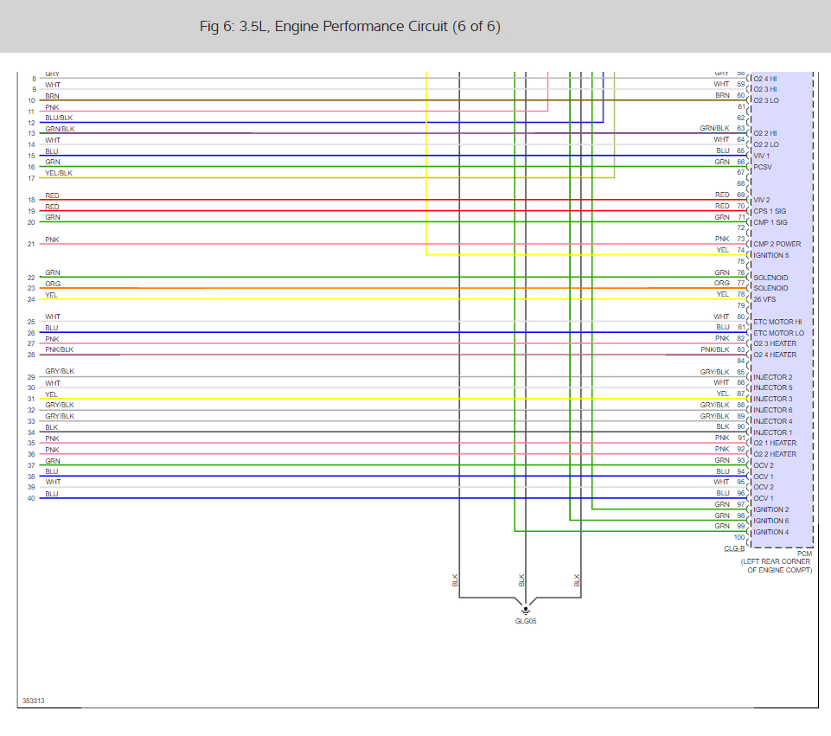Select the 'INJECTOR 4' pin label

point(773,421)
